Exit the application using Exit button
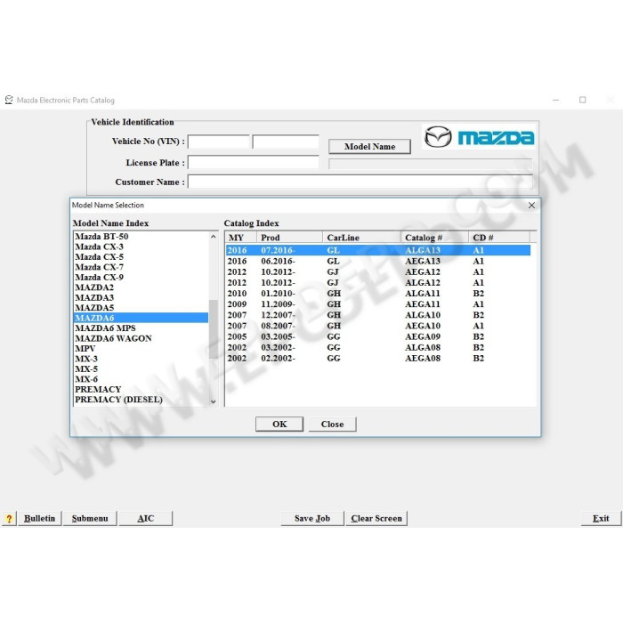Screen dimensions: 623x623 click(x=601, y=519)
